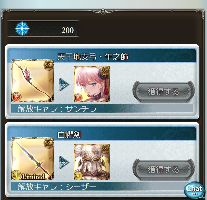
Task: Select the white sword Limited weapon thumbnail
Action: coord(33,159)
